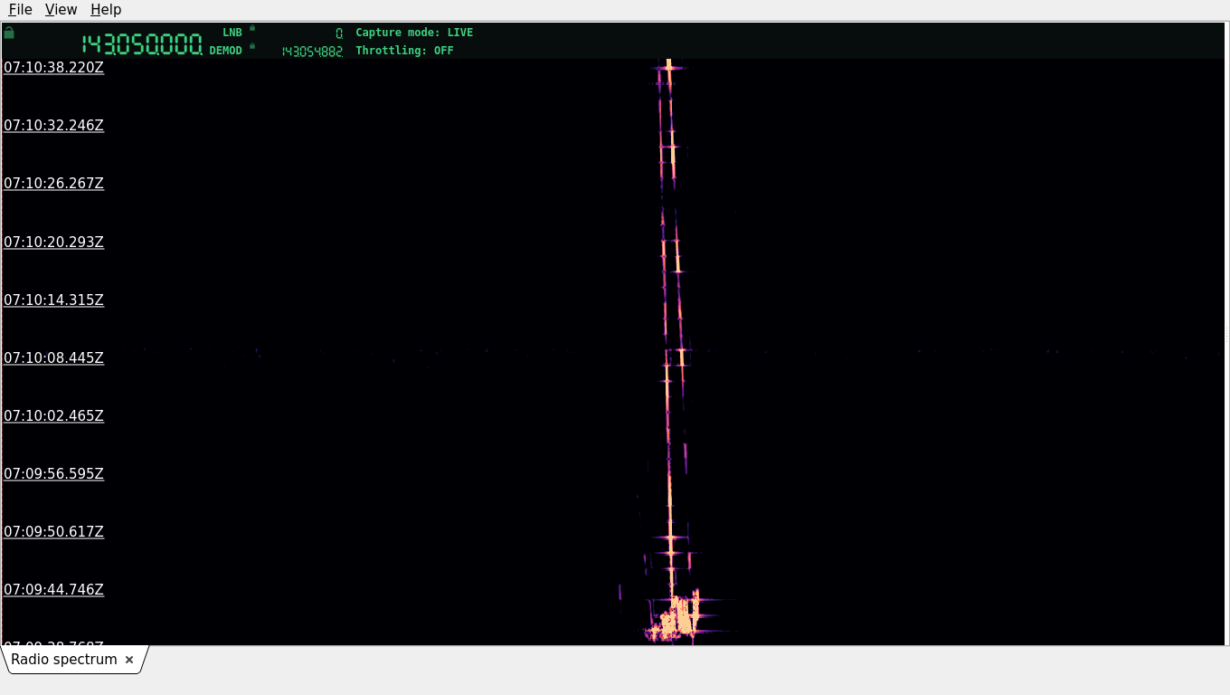Select timestamp 07:10:14.315Z in waterfall
The width and height of the screenshot is (1230, 695).
53,300
